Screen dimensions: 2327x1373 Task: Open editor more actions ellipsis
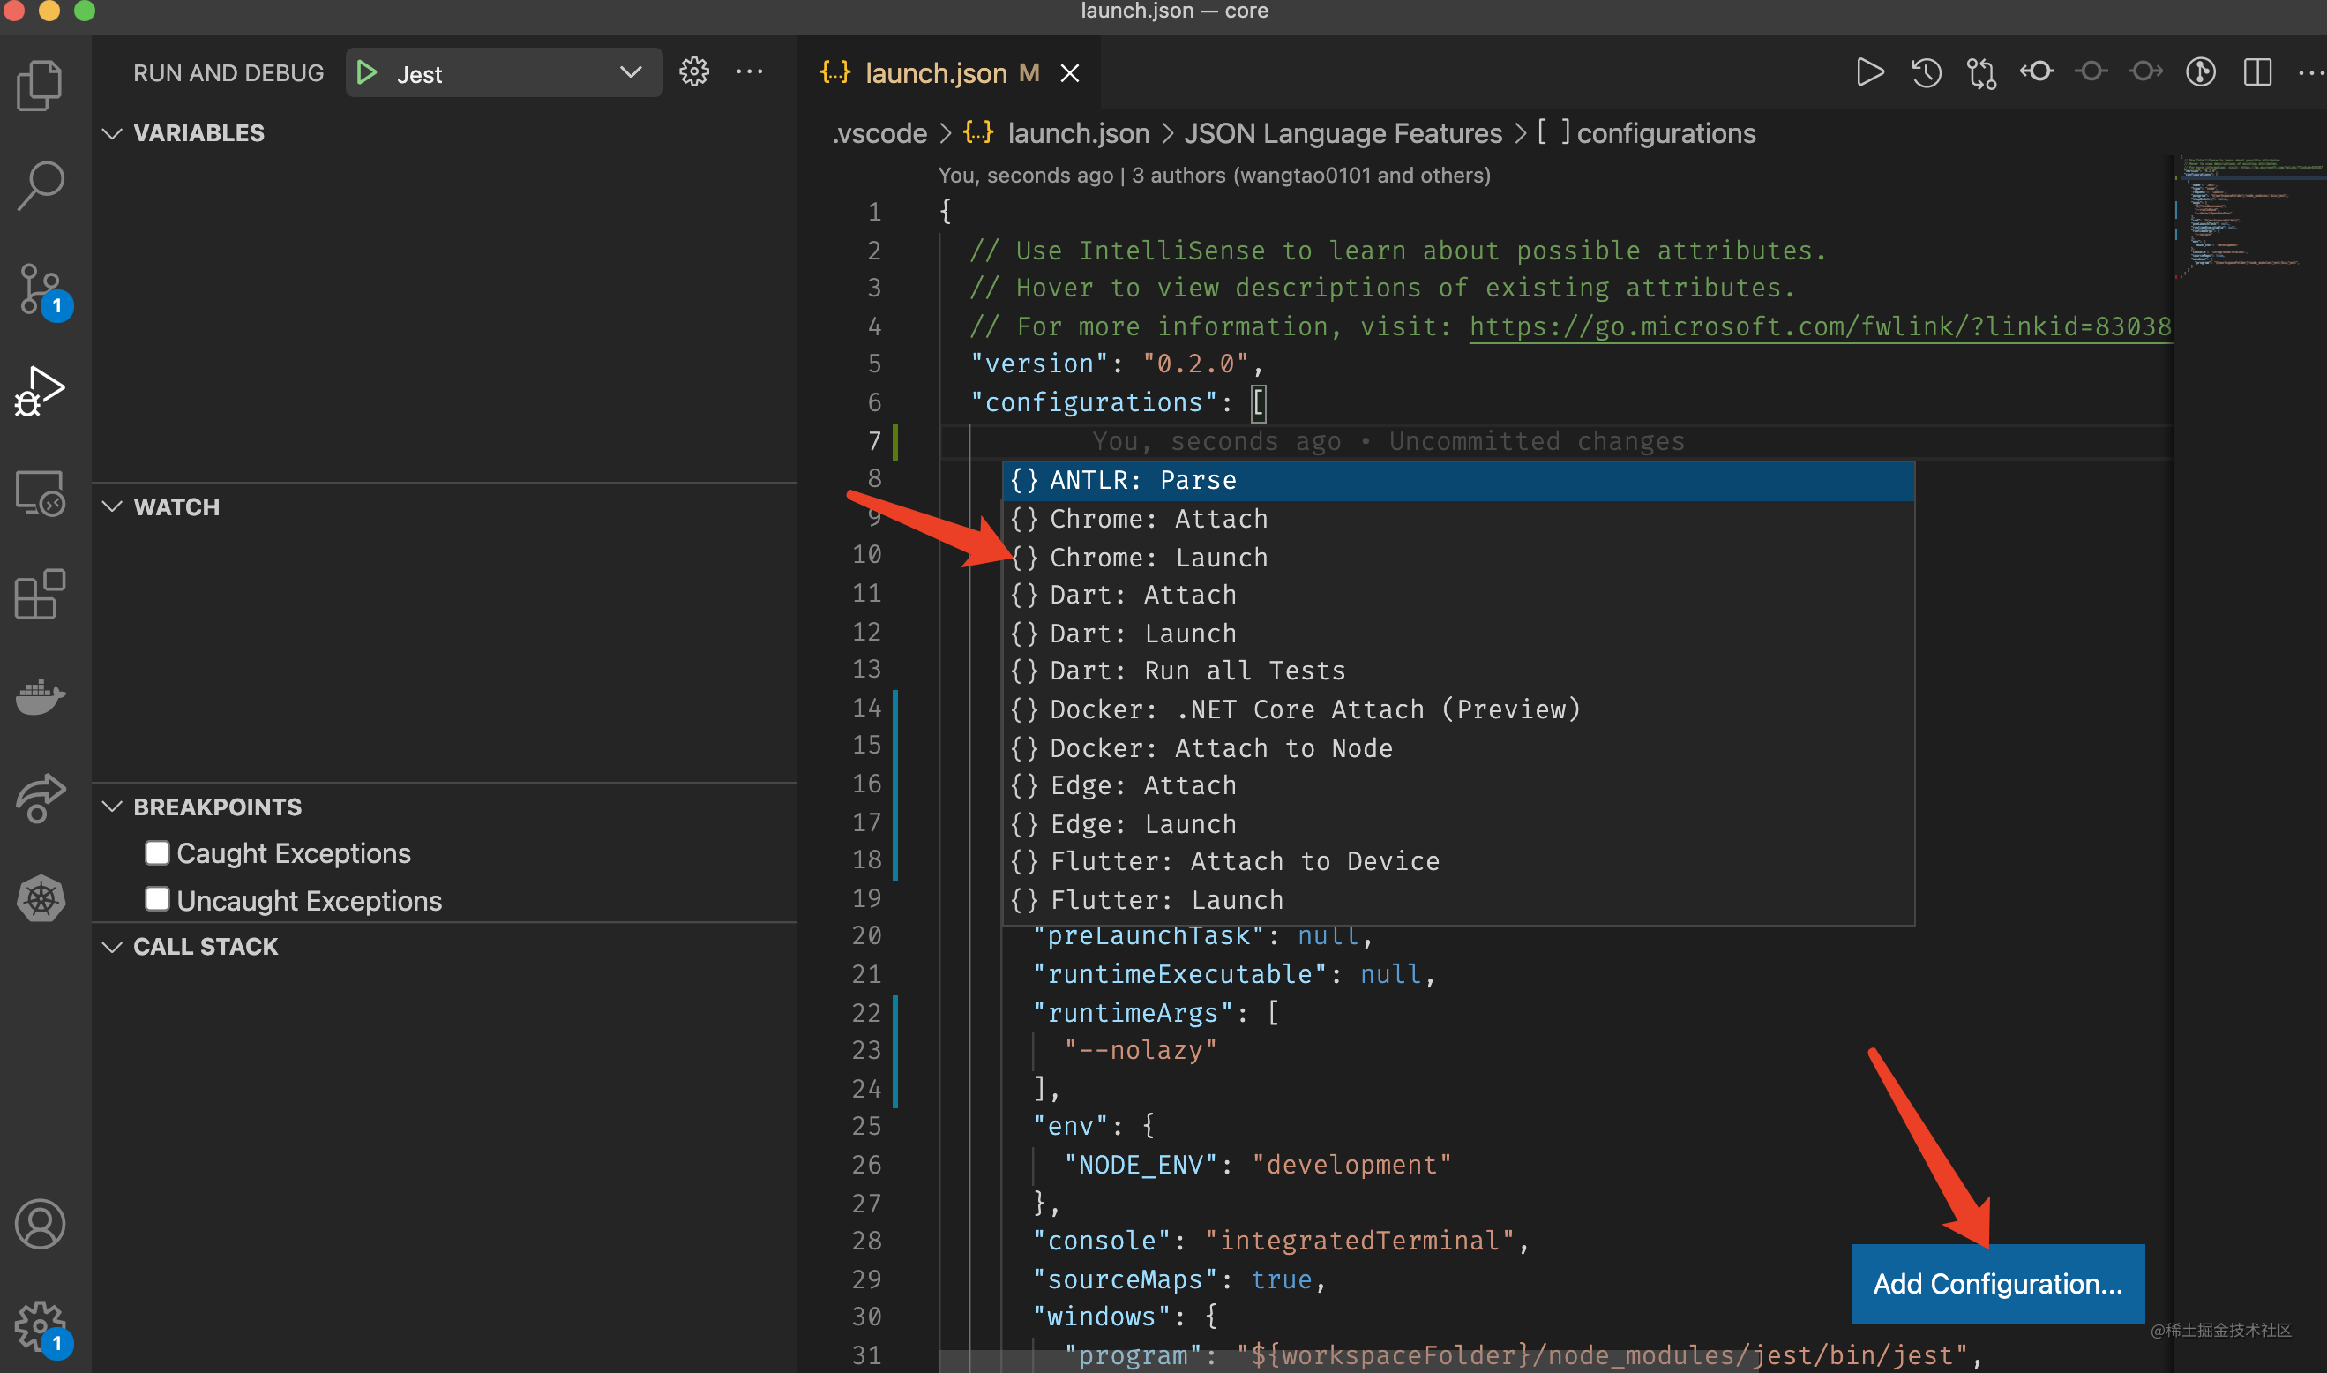(x=2310, y=73)
